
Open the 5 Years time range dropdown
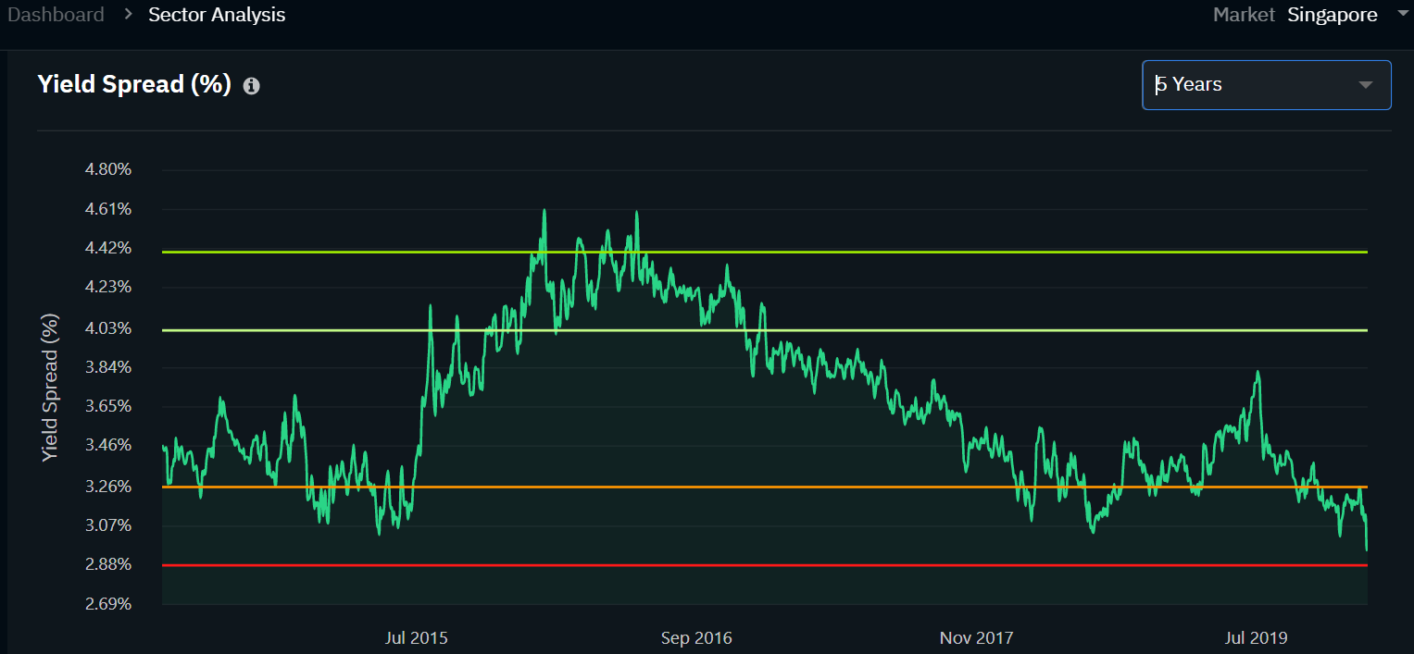pos(1265,85)
